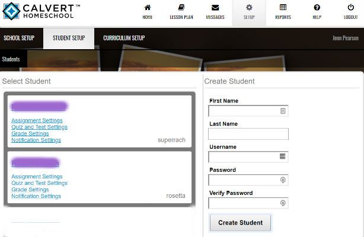
Task: Click into the Last Name field
Action: click(x=248, y=134)
